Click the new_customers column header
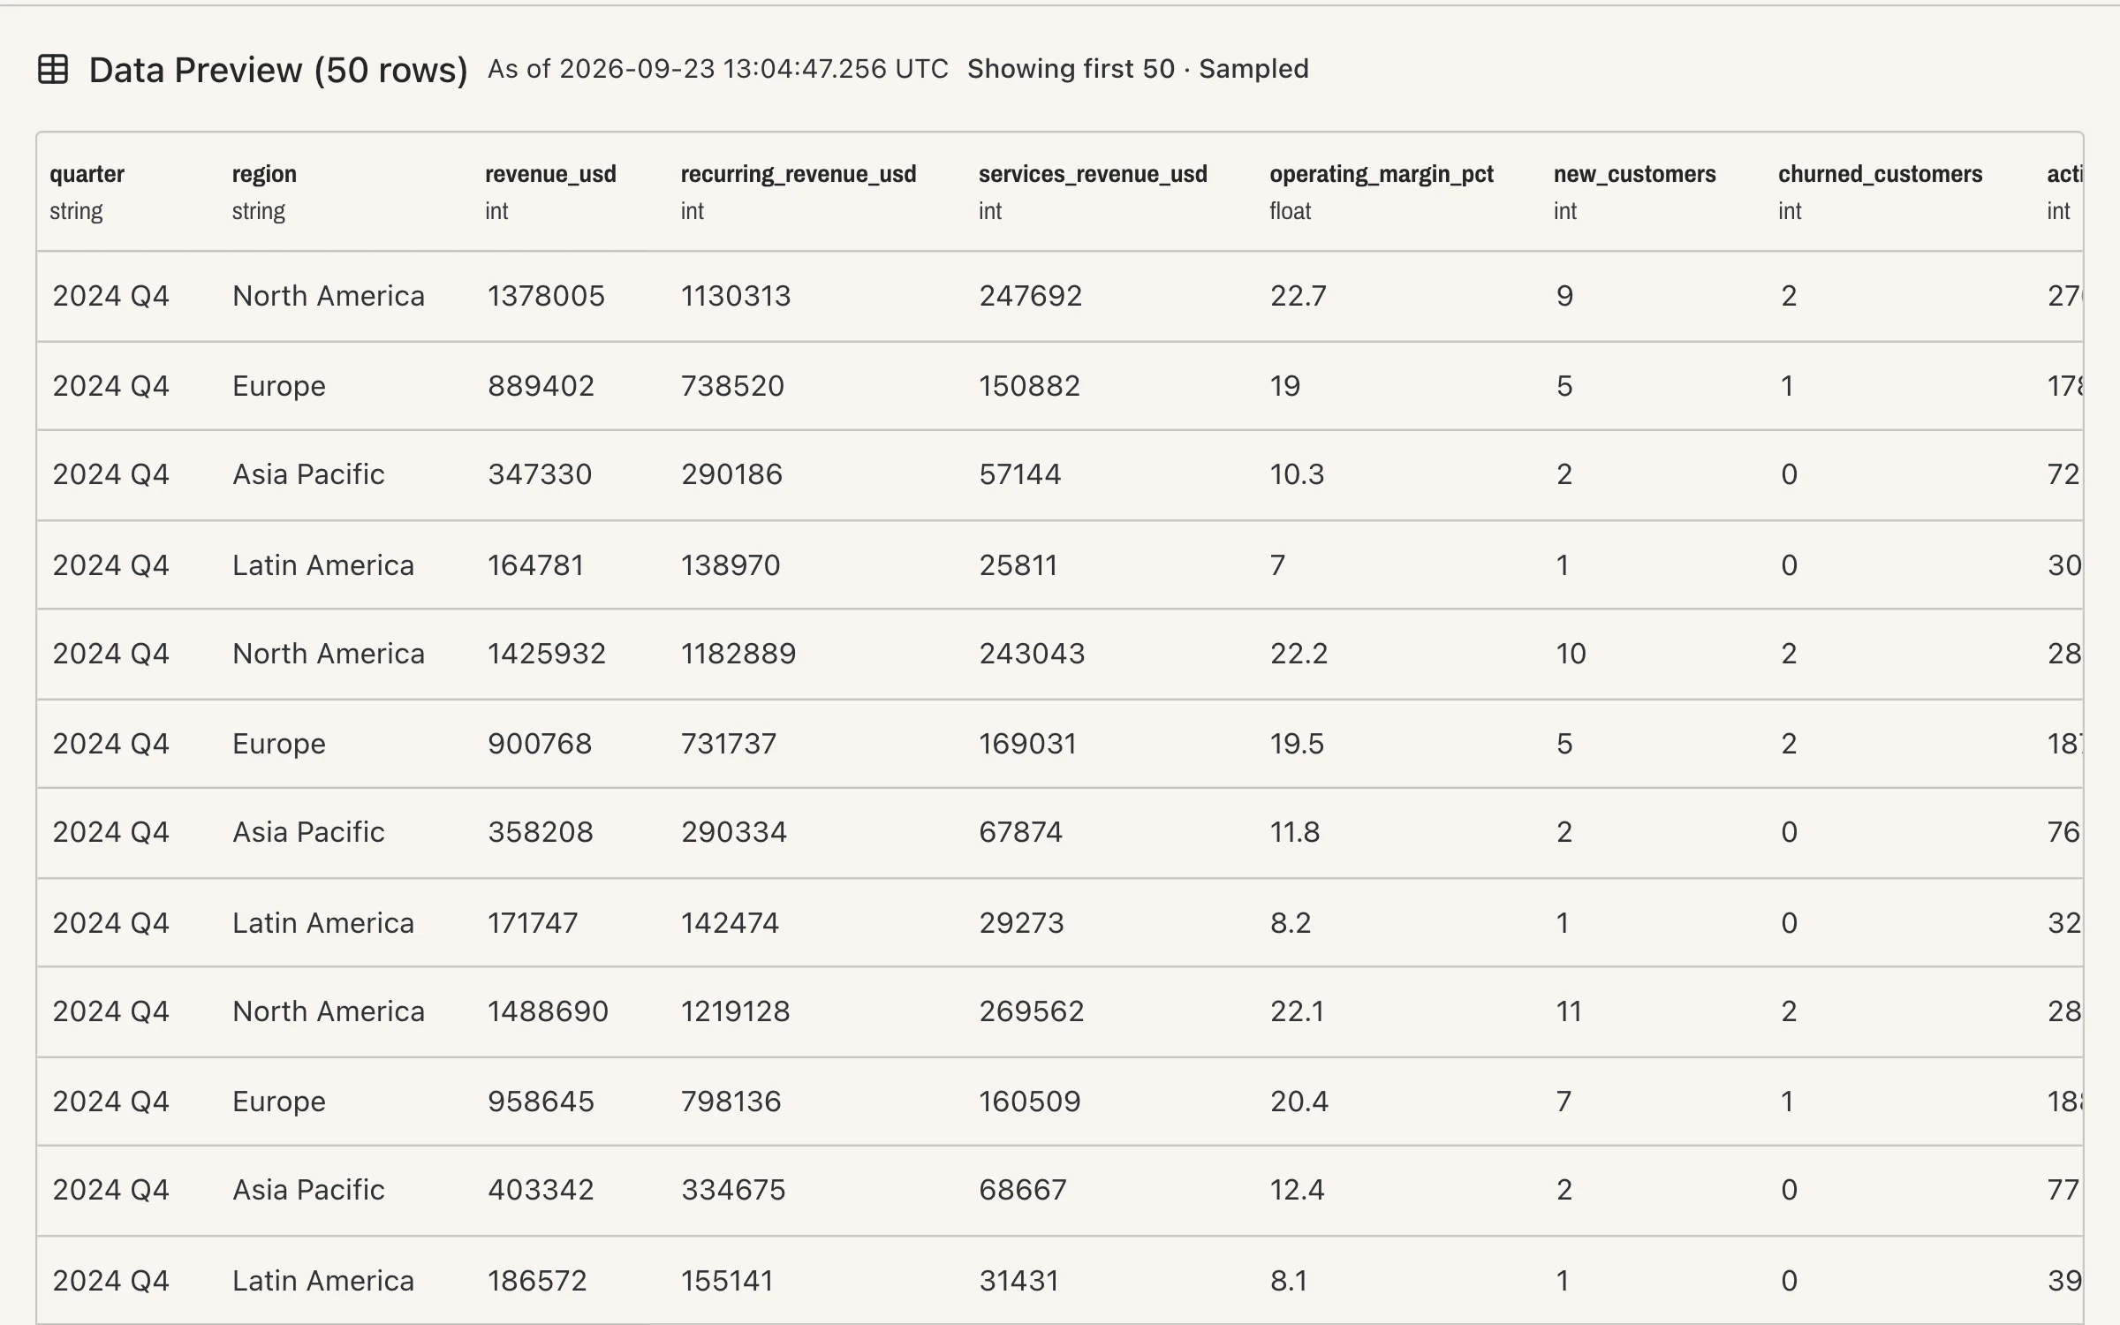 tap(1635, 174)
